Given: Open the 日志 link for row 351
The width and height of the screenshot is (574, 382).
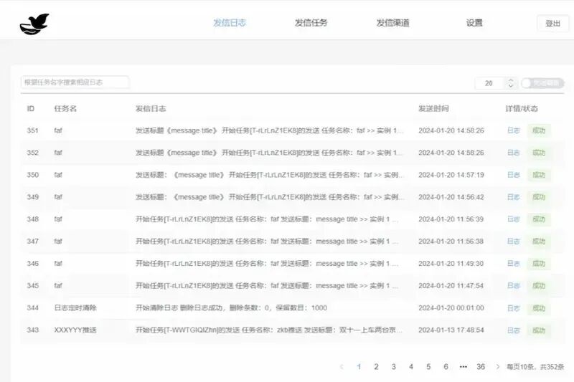Looking at the screenshot, I should coord(513,130).
